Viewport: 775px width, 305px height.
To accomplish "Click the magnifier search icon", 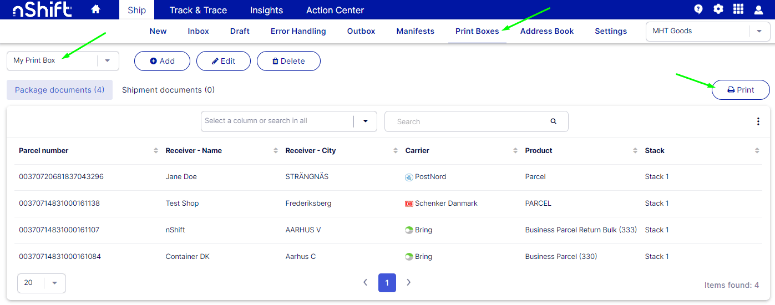I will coord(553,121).
